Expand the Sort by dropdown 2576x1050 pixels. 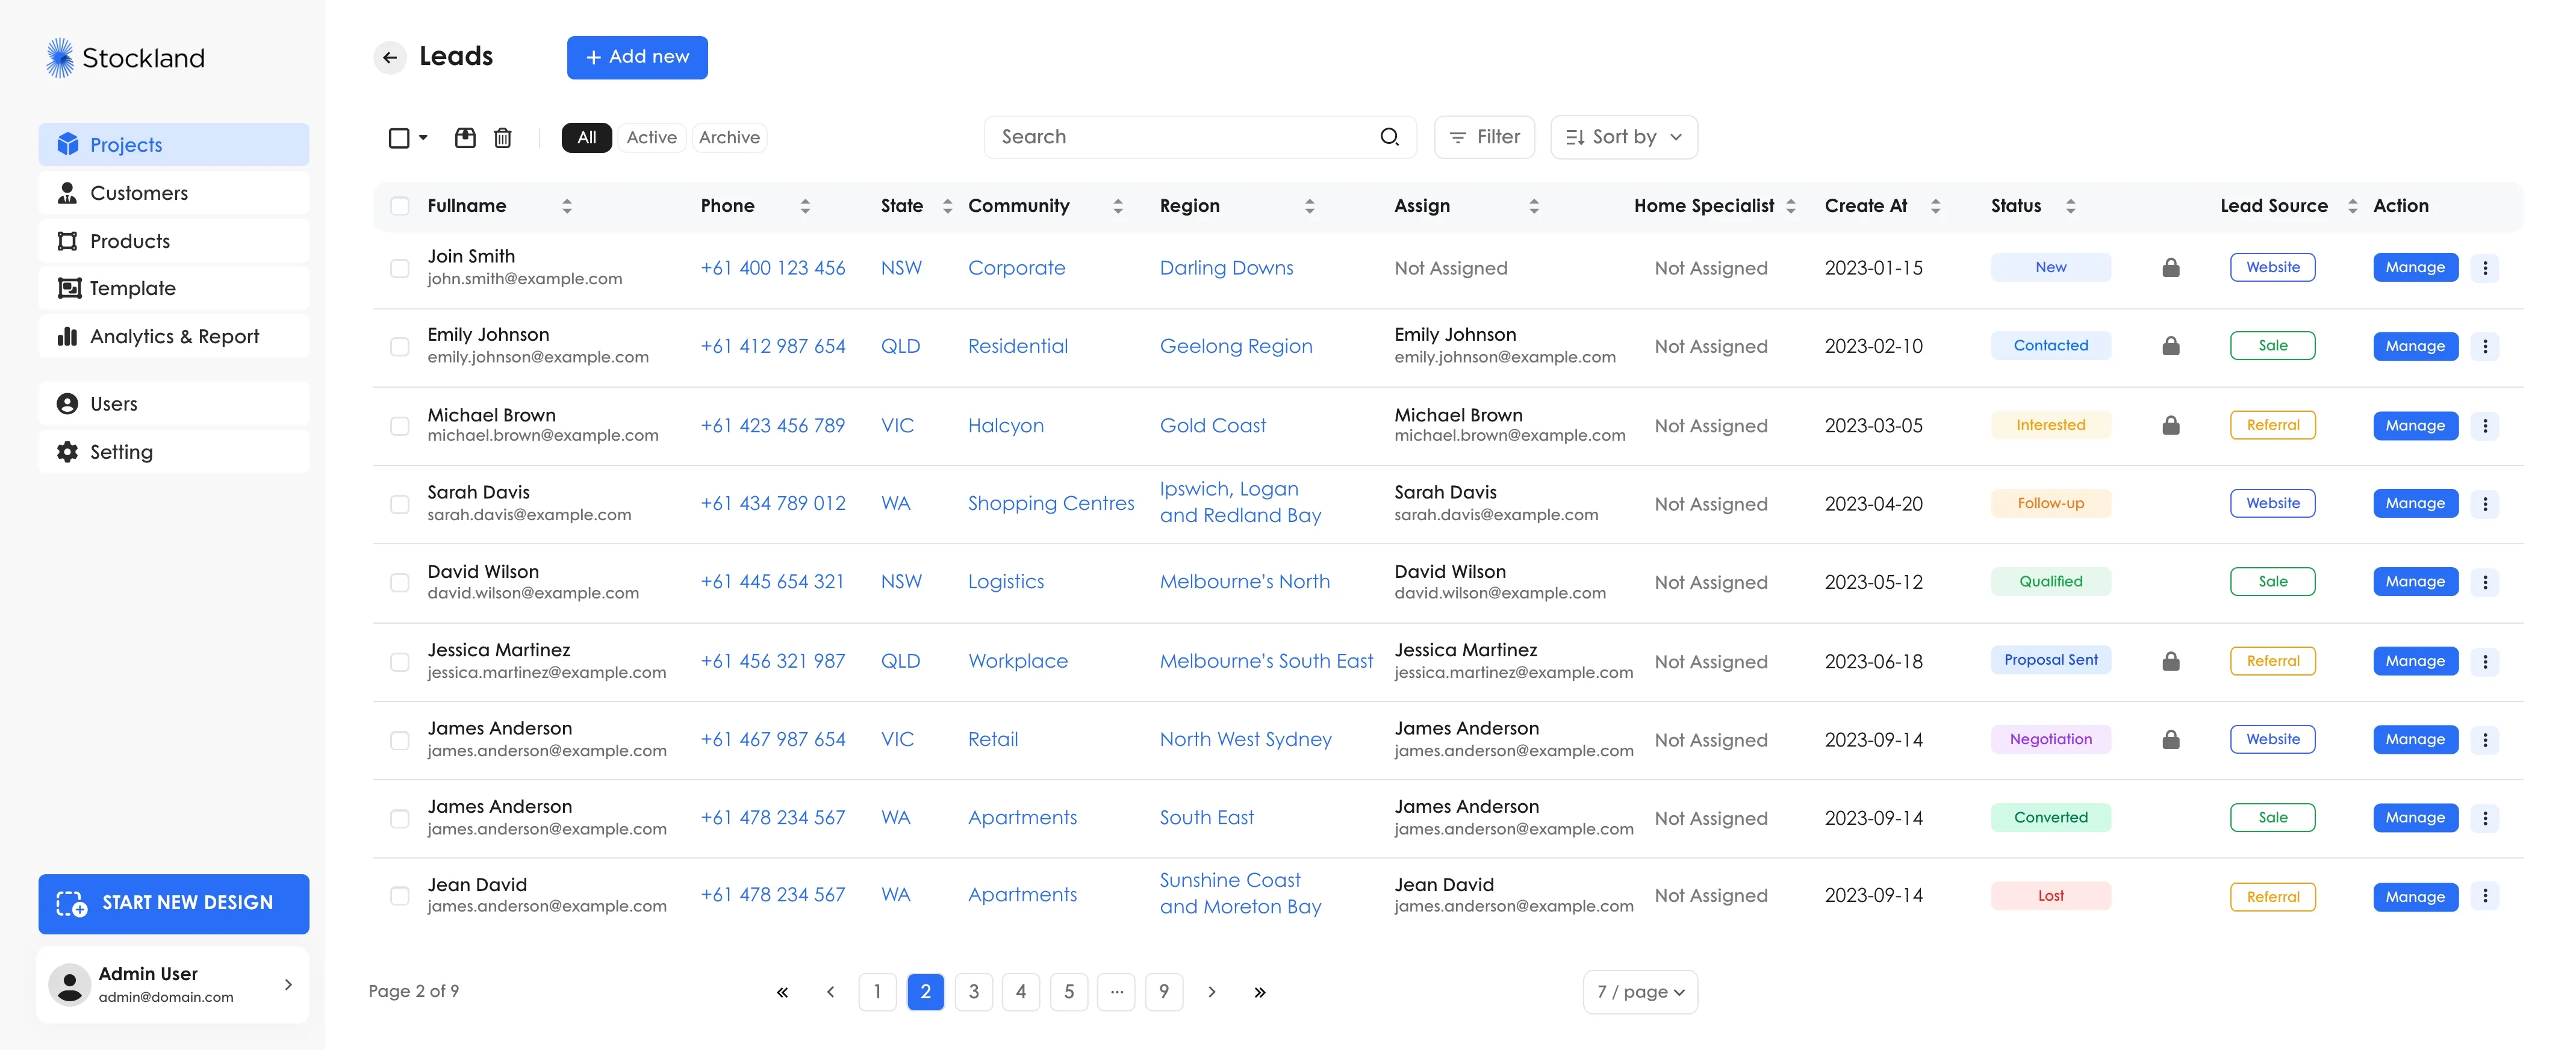(x=1623, y=137)
